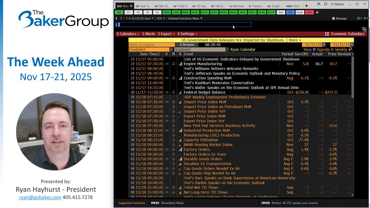Click the red BIGF toolbar button

[x=309, y=12]
